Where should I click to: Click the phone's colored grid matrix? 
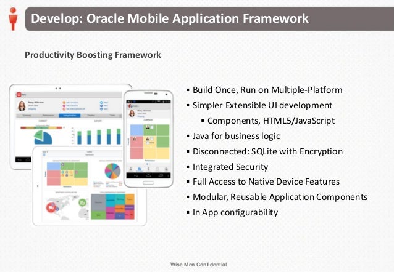pyautogui.click(x=150, y=142)
